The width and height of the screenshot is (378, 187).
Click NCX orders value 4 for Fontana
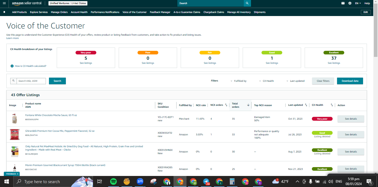(211, 119)
